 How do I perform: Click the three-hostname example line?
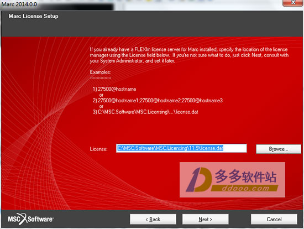tap(158, 101)
